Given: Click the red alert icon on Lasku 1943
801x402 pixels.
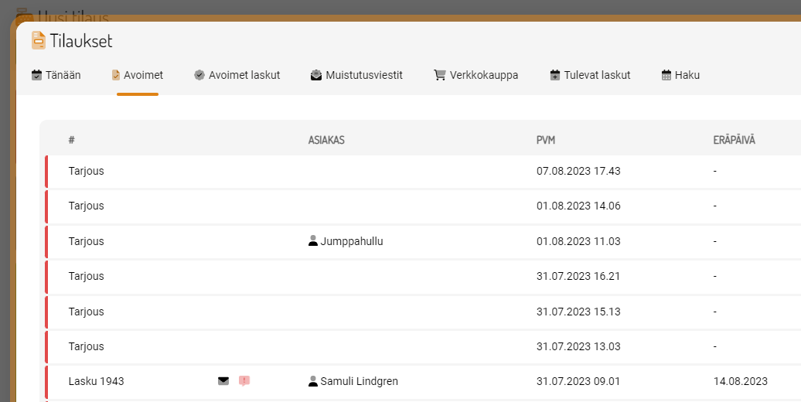Looking at the screenshot, I should (x=244, y=381).
